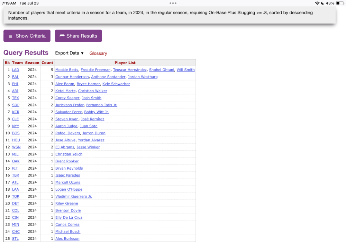Image resolution: width=346 pixels, height=247 pixels.
Task: Open the Export Data dropdown
Action: point(69,53)
